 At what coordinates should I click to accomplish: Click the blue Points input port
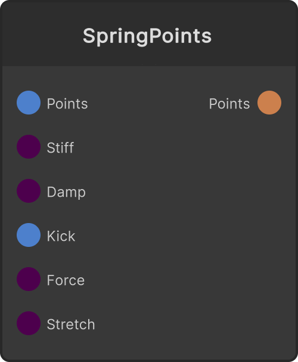point(29,103)
